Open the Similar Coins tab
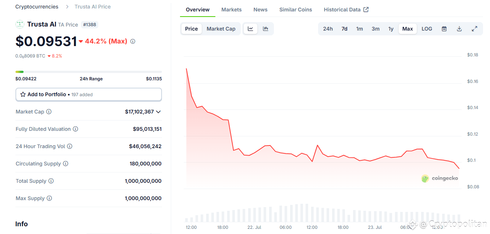Screen dimensions: 490x234 pyautogui.click(x=296, y=10)
